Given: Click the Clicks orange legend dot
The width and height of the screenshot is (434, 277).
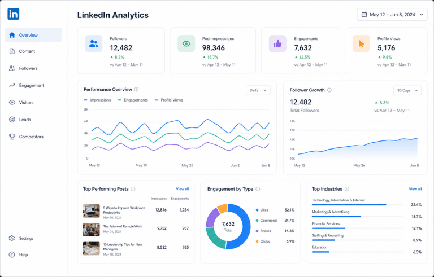Looking at the screenshot, I should (257, 241).
